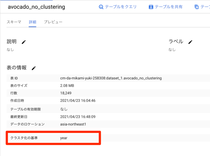The image size is (210, 156).
Task: Click the avocado_no_clustering table title
Action: tap(36, 7)
